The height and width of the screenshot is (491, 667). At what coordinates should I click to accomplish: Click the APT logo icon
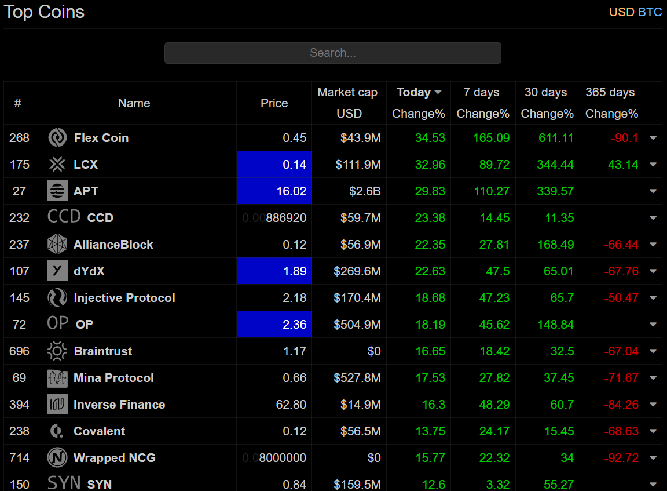pos(57,191)
